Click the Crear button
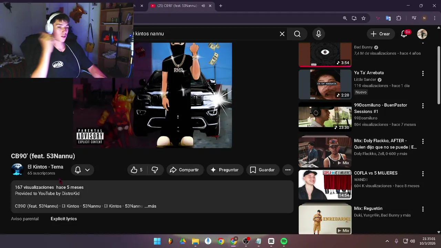Image resolution: width=441 pixels, height=248 pixels. pyautogui.click(x=380, y=34)
